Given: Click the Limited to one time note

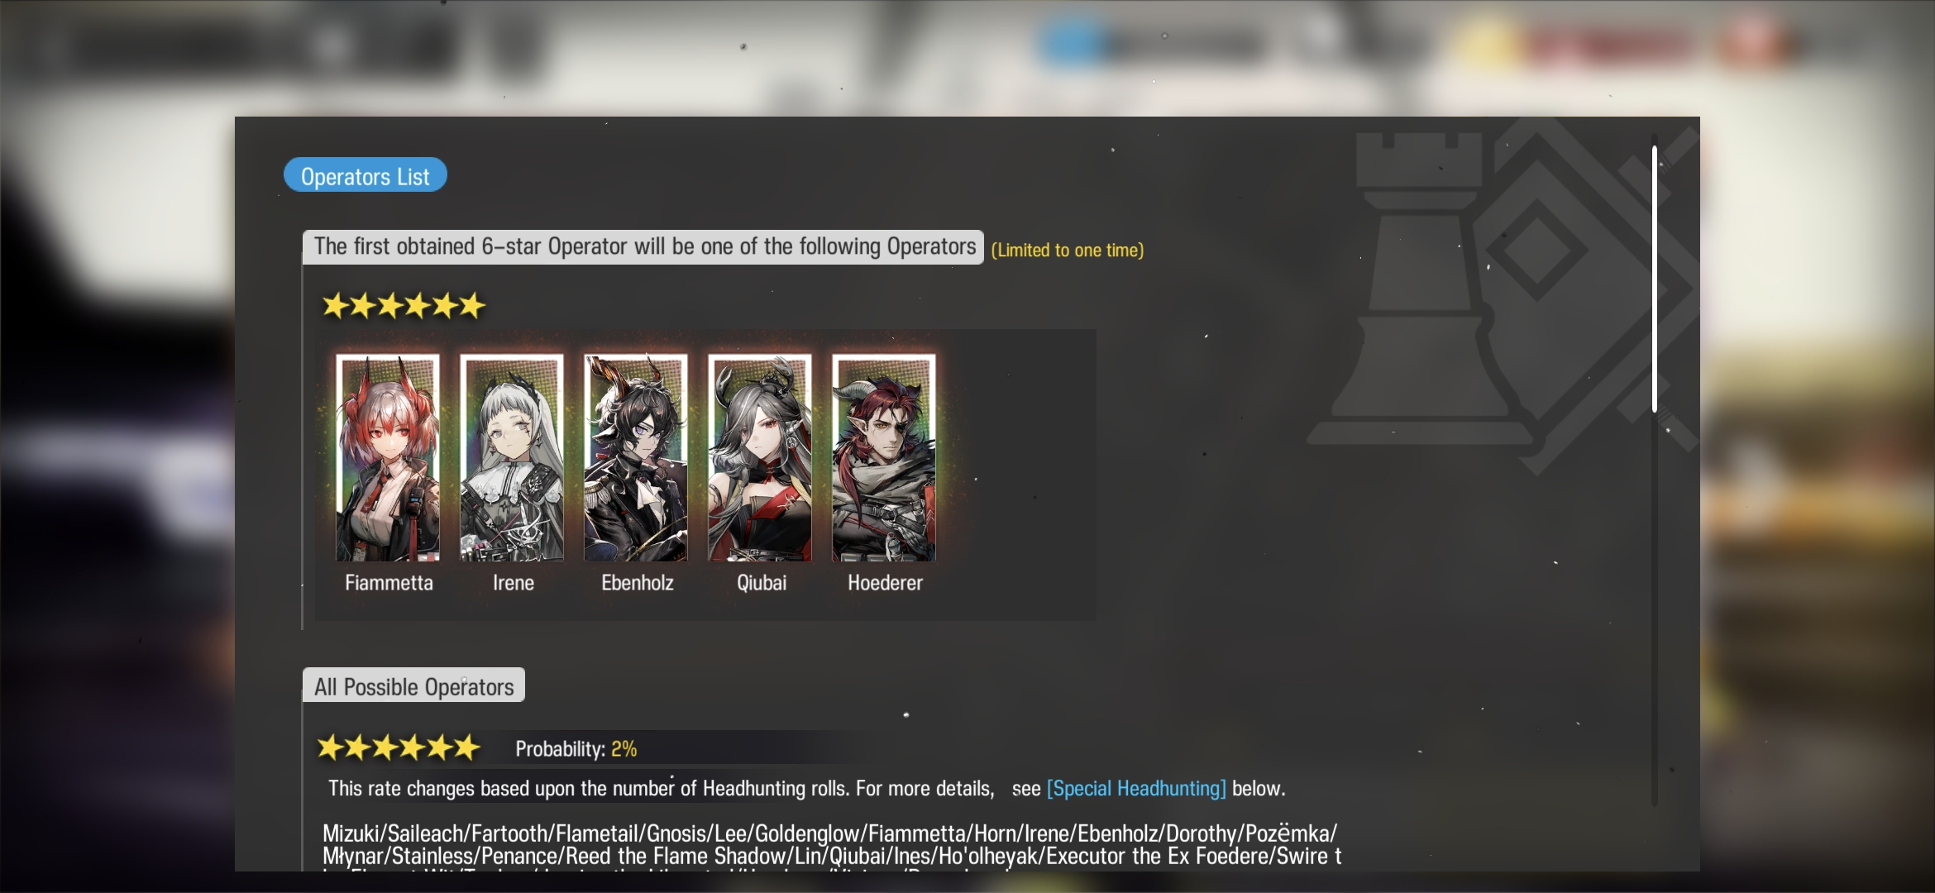Looking at the screenshot, I should (1068, 250).
